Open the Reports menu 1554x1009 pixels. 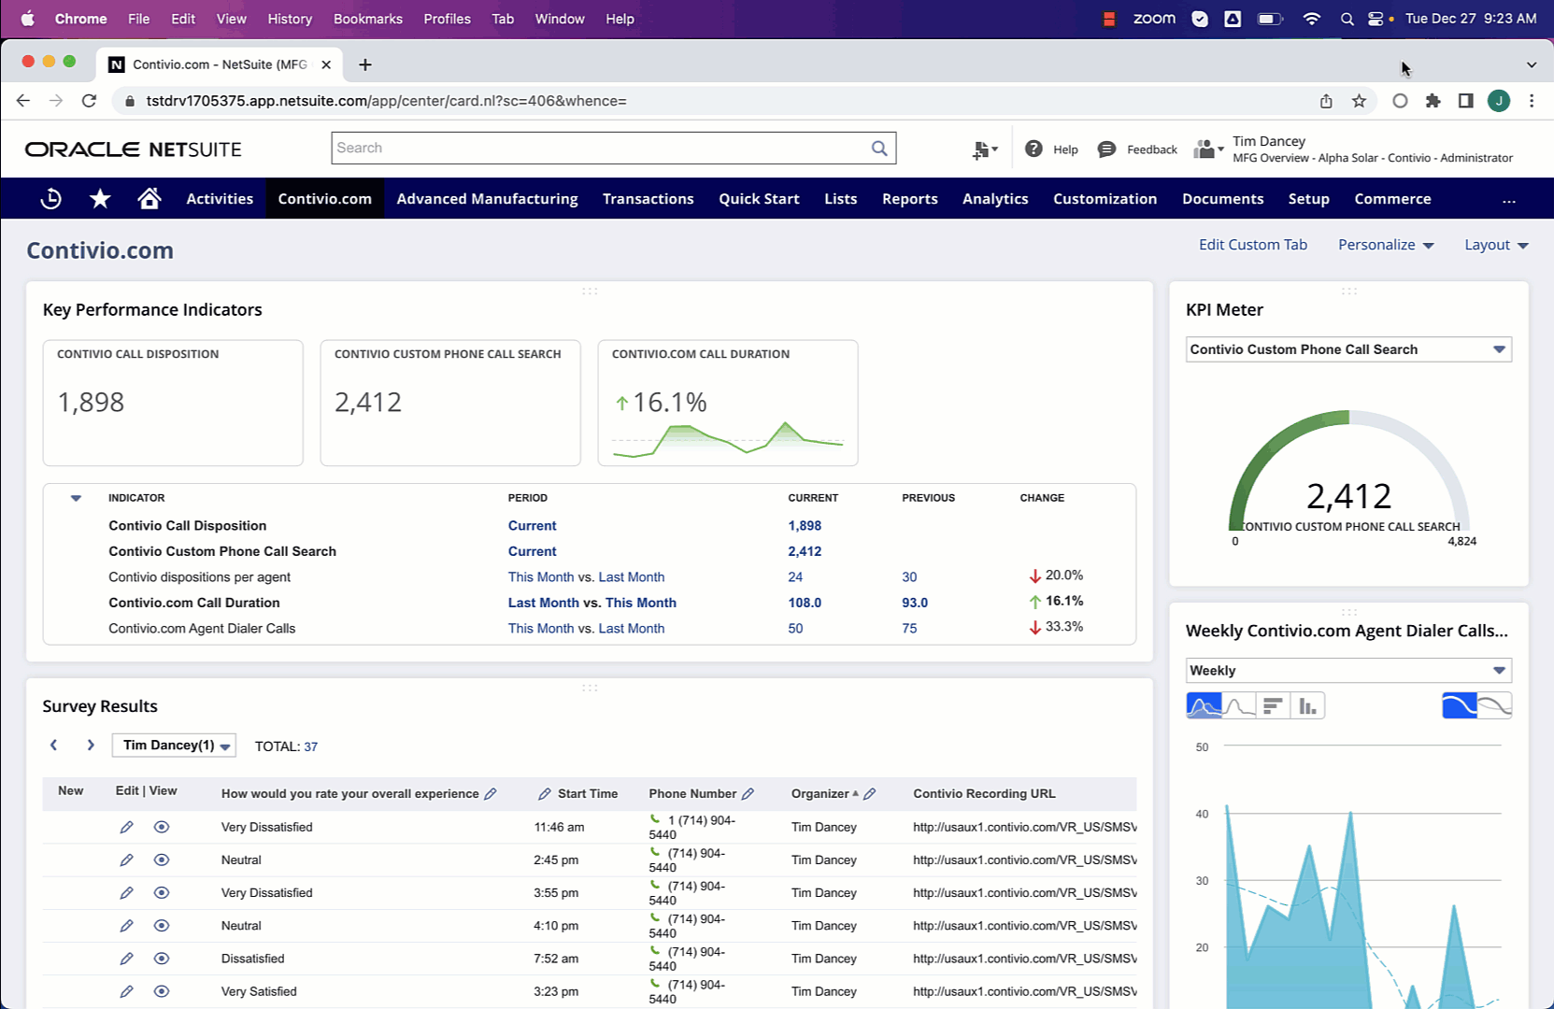(909, 199)
